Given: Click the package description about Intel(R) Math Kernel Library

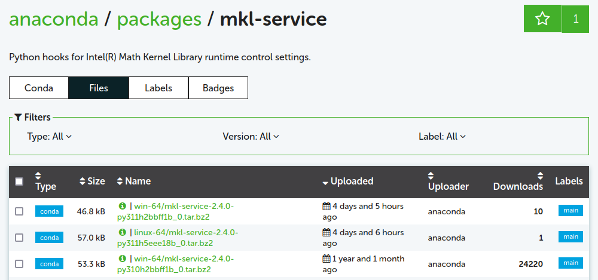Looking at the screenshot, I should coord(160,58).
